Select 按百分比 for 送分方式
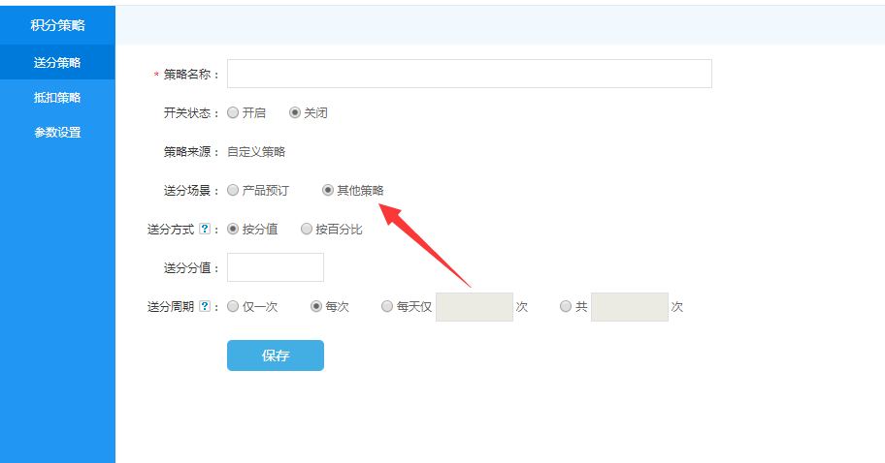This screenshot has height=463, width=885. (307, 230)
